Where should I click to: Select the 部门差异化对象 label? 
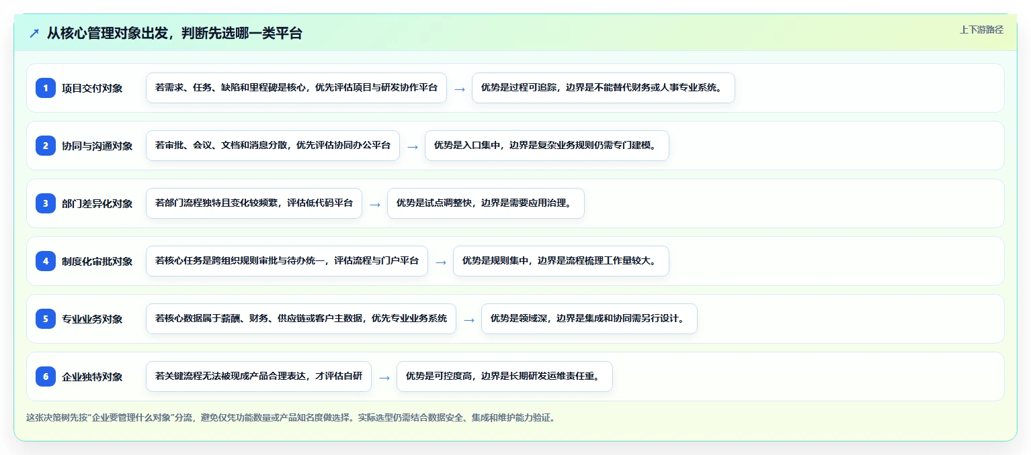(97, 203)
